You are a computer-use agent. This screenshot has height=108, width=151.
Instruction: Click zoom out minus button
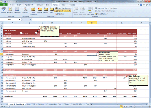tap(134, 107)
